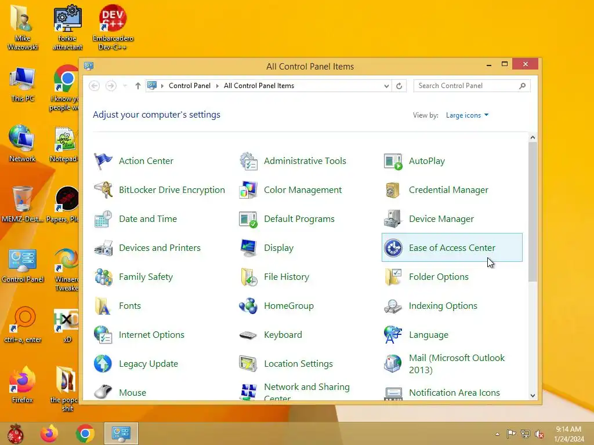Open the Indexing Options magnifier icon
Screen dimensions: 594x445
pyautogui.click(x=393, y=306)
